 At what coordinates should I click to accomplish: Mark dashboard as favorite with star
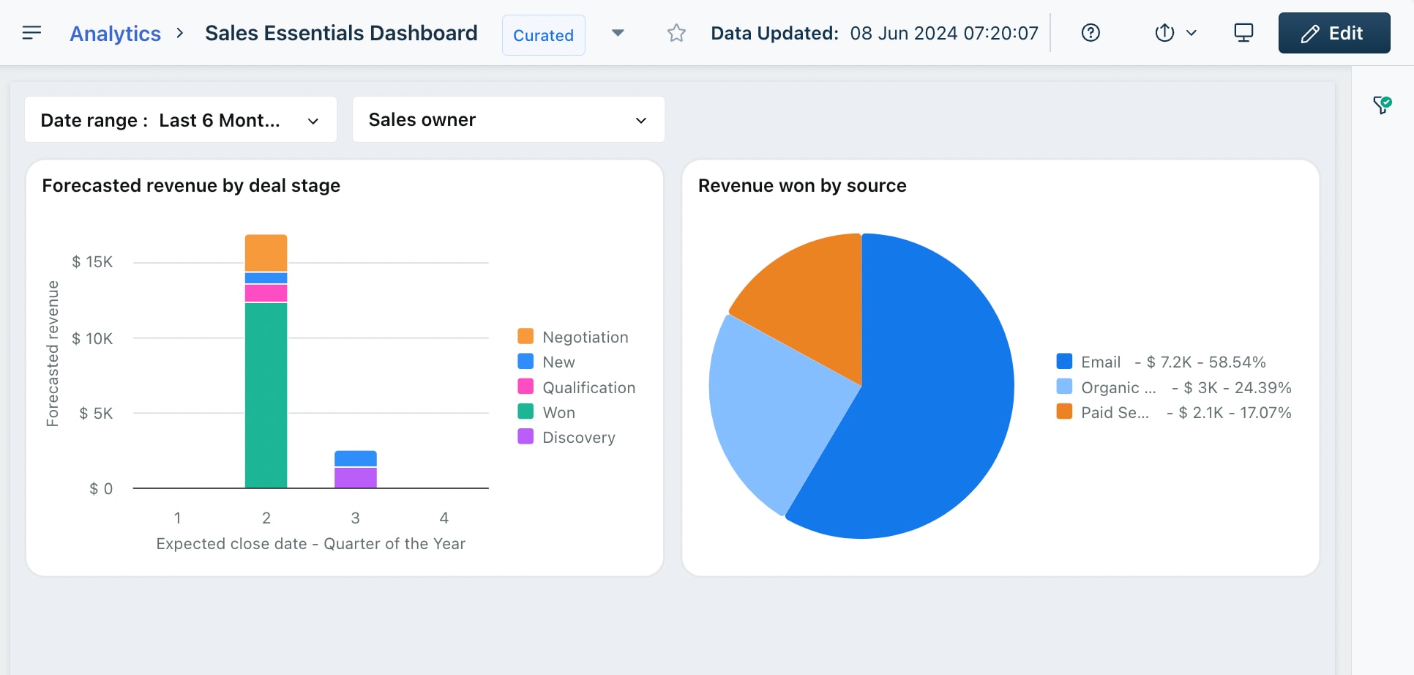point(676,33)
